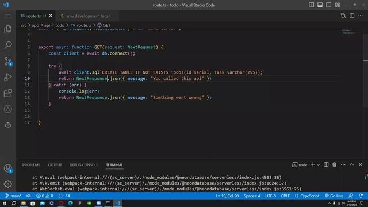Click the sync changes status bar icon
Screen dimensions: 368x207
click(x=29, y=195)
